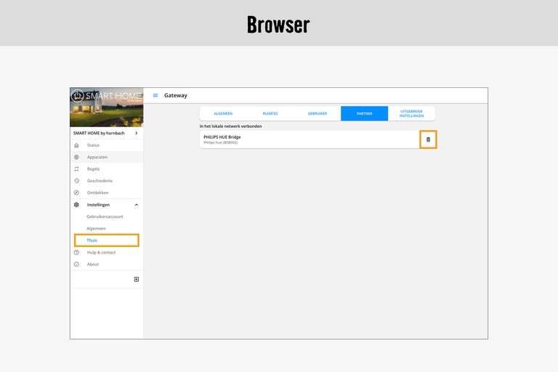558x372 pixels.
Task: Open Gebruikersaccount settings
Action: [x=106, y=217]
